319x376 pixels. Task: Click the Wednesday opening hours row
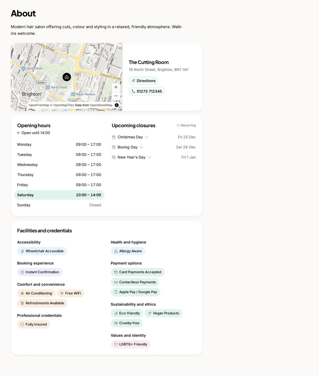tap(59, 165)
